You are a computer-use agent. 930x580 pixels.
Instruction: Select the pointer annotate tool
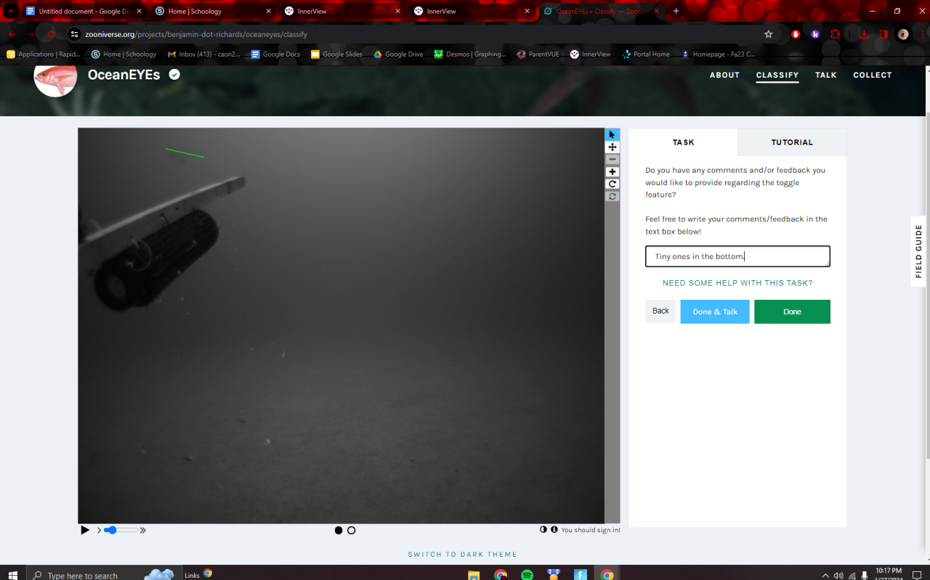(612, 135)
